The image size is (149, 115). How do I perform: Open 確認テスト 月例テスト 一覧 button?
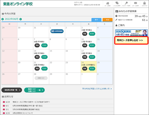(34, 90)
